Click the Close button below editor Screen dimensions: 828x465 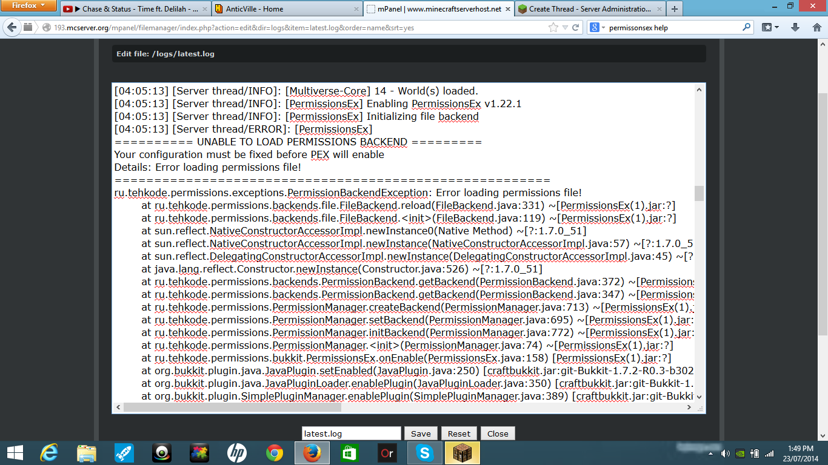click(x=498, y=434)
